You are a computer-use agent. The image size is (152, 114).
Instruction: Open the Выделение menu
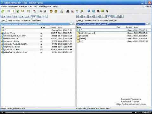pos(13,7)
